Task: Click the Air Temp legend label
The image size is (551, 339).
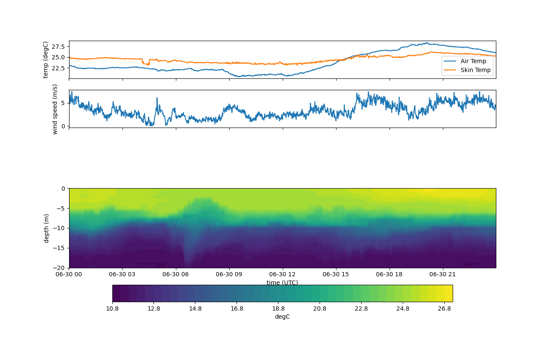Action: (x=473, y=61)
